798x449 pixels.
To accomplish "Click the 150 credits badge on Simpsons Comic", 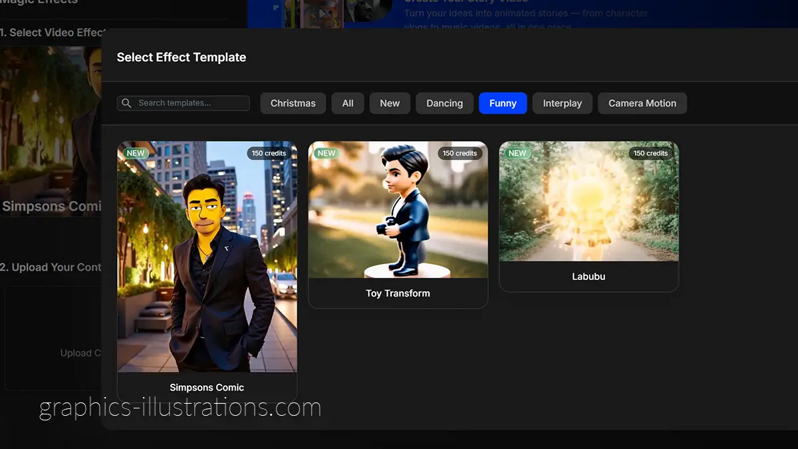I will (x=269, y=152).
